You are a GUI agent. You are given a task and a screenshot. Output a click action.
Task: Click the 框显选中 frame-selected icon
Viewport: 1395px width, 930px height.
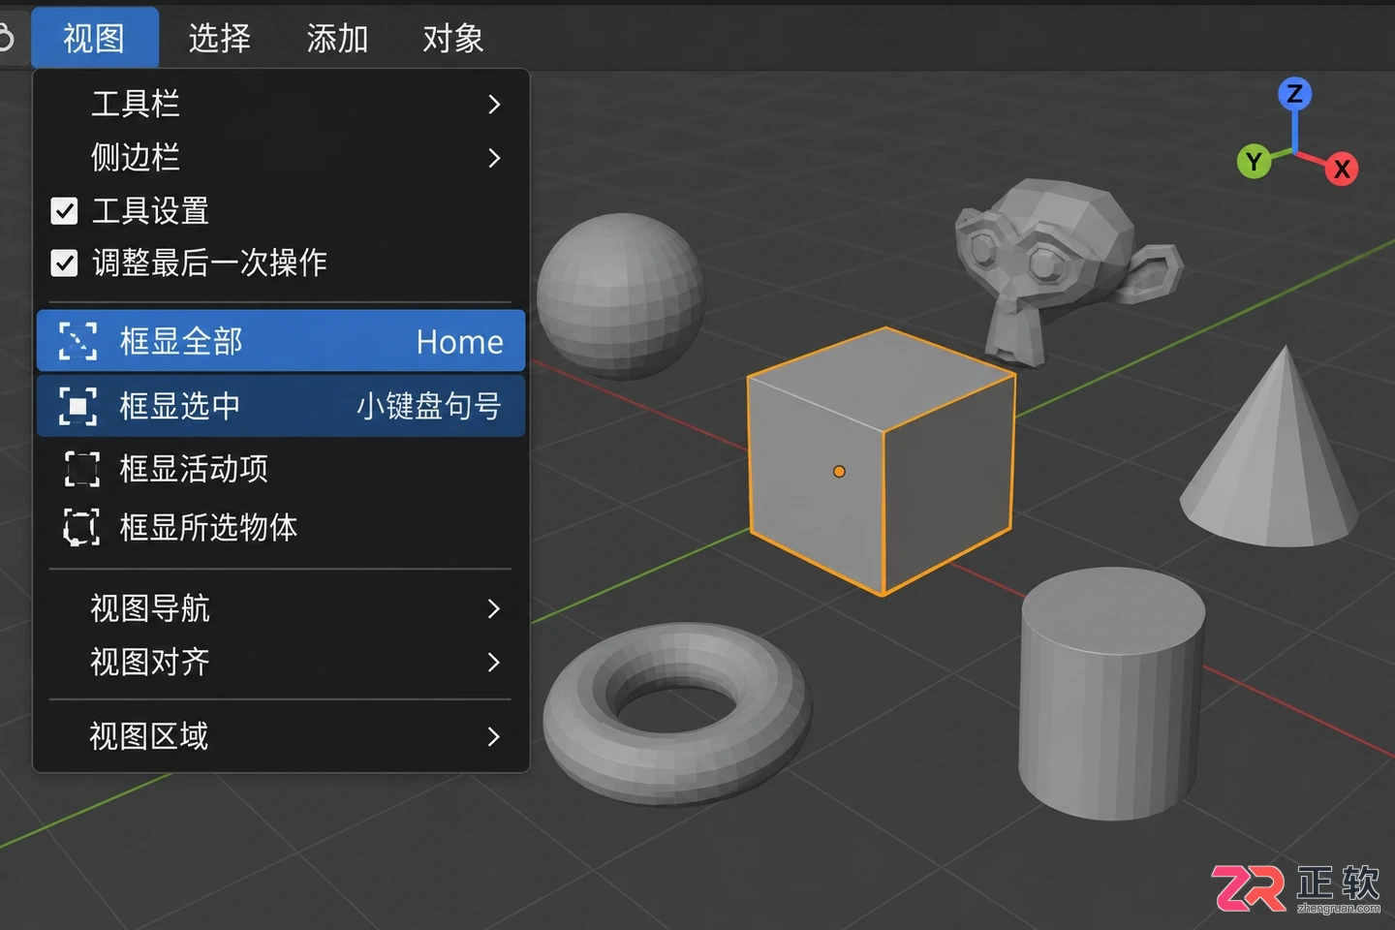[77, 406]
